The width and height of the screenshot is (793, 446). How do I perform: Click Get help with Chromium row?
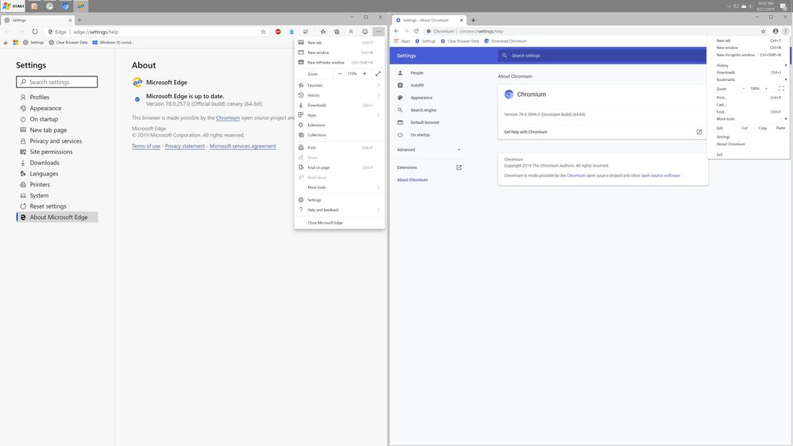[x=602, y=132]
